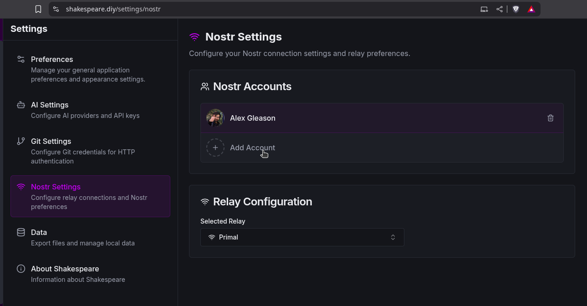Click the bookmark icon in the browser bar
The image size is (587, 306).
pyautogui.click(x=38, y=9)
